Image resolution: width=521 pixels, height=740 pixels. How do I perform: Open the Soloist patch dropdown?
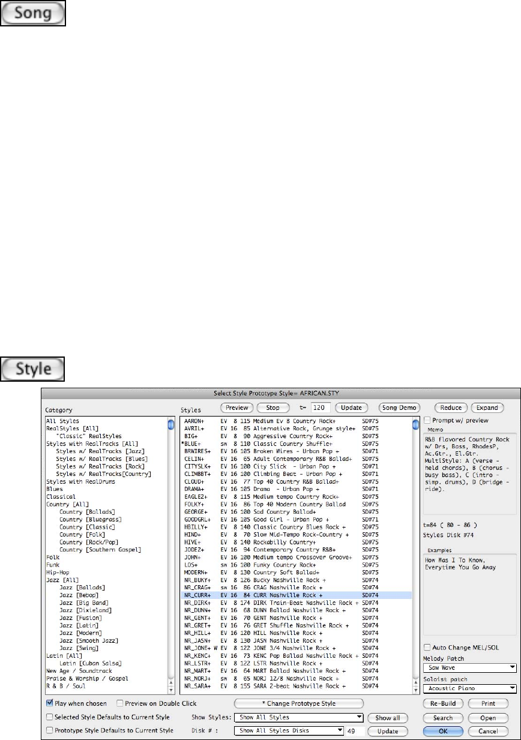[469, 688]
